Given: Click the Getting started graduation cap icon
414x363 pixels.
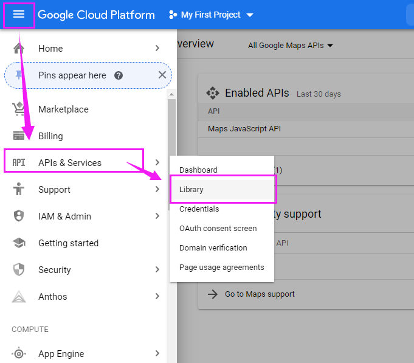Looking at the screenshot, I should pyautogui.click(x=19, y=243).
